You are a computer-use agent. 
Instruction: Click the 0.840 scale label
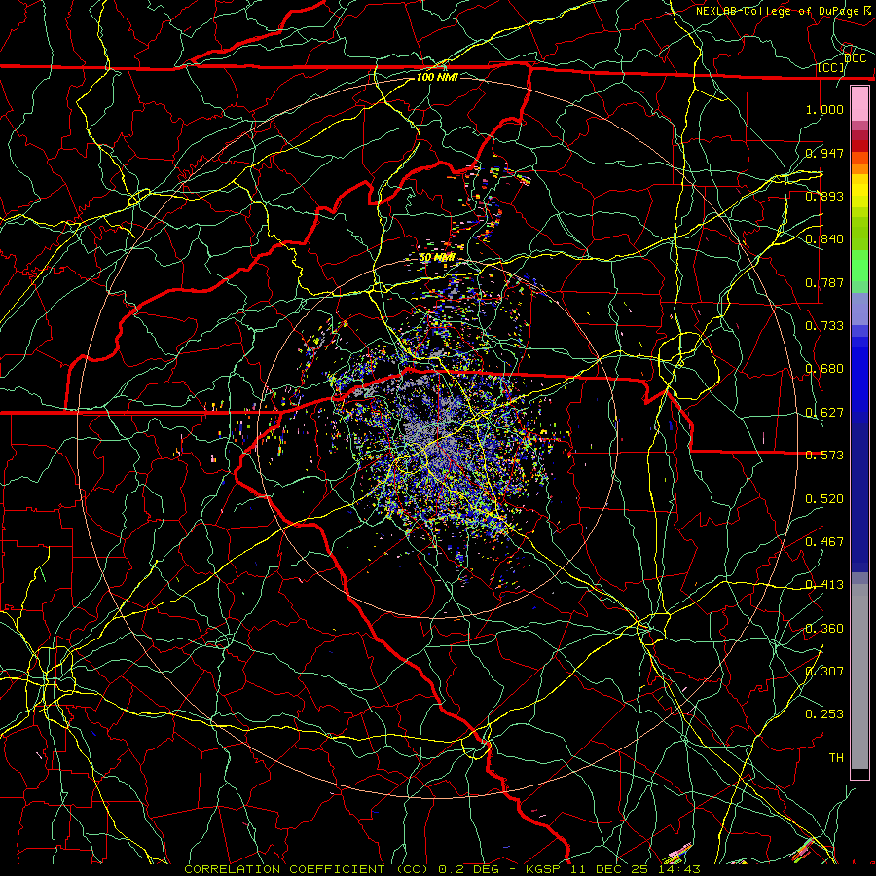tap(824, 239)
